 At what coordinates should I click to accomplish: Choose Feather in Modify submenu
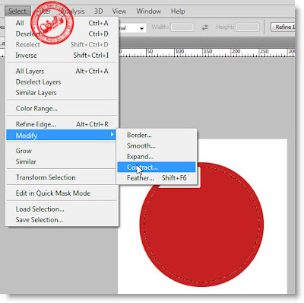[157, 178]
